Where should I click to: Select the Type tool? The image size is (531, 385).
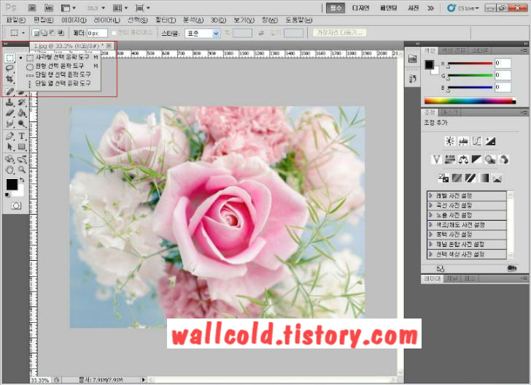[22, 136]
